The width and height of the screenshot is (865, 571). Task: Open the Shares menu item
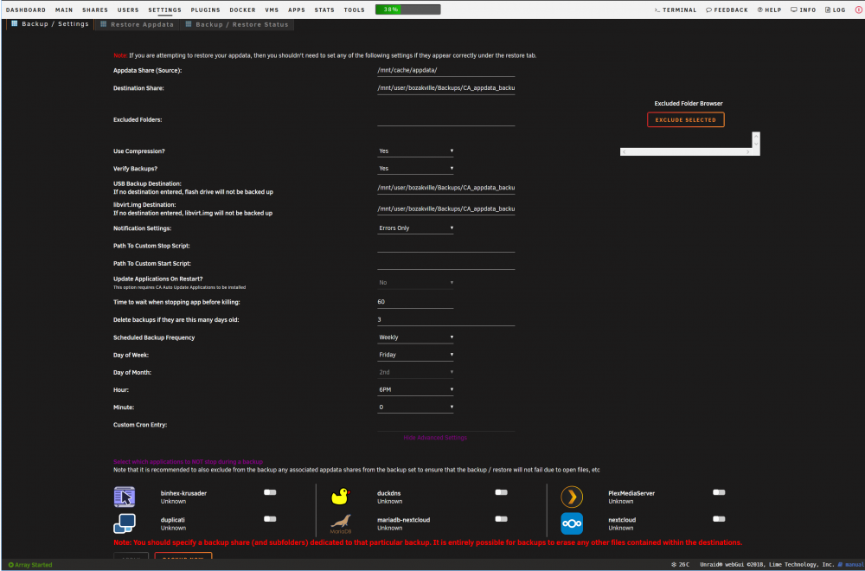pos(95,10)
